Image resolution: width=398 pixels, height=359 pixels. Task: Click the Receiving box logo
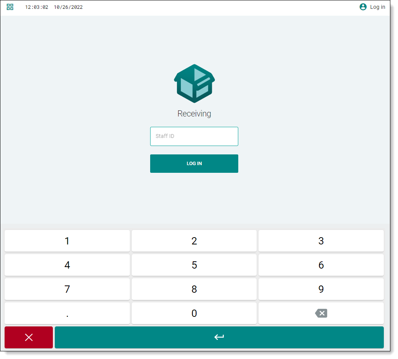[194, 84]
